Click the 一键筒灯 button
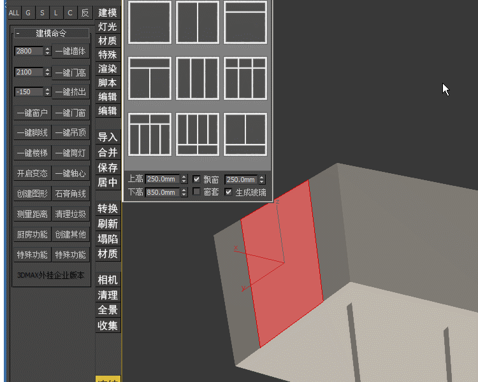Screen dimensions: 478x382 tap(70, 153)
